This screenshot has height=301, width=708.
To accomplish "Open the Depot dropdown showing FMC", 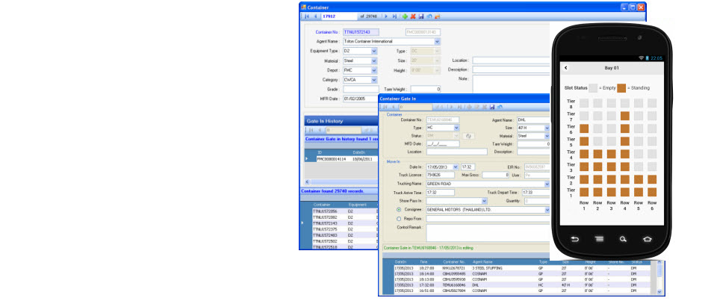I will (x=374, y=70).
